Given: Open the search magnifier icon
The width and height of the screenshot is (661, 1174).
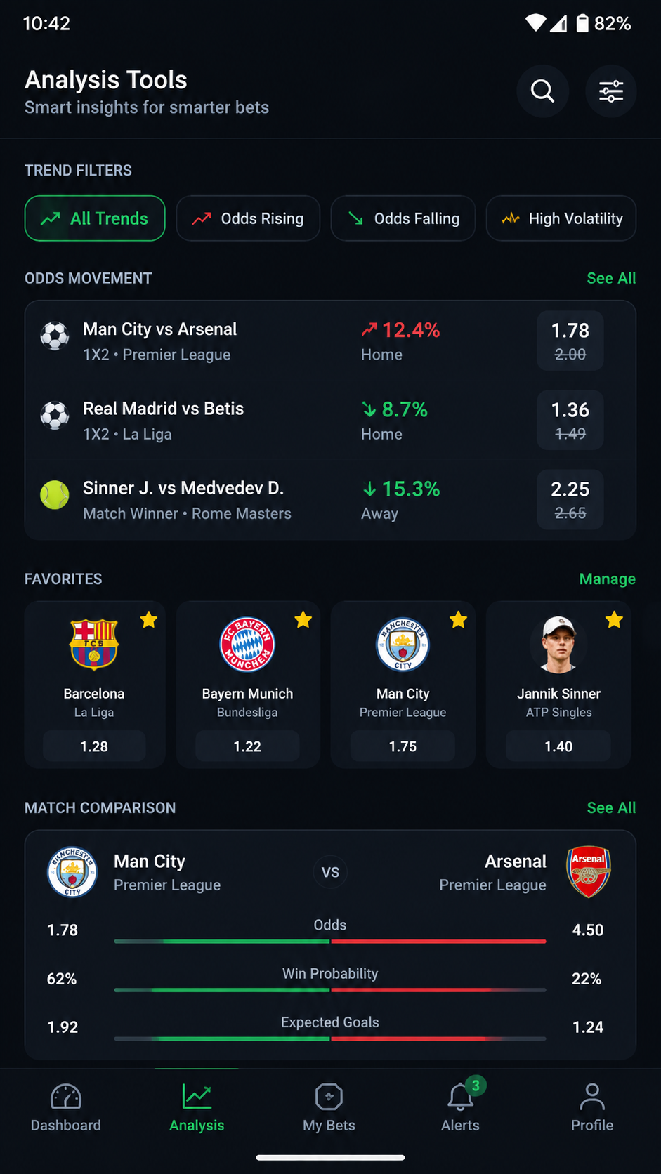Looking at the screenshot, I should click(542, 91).
